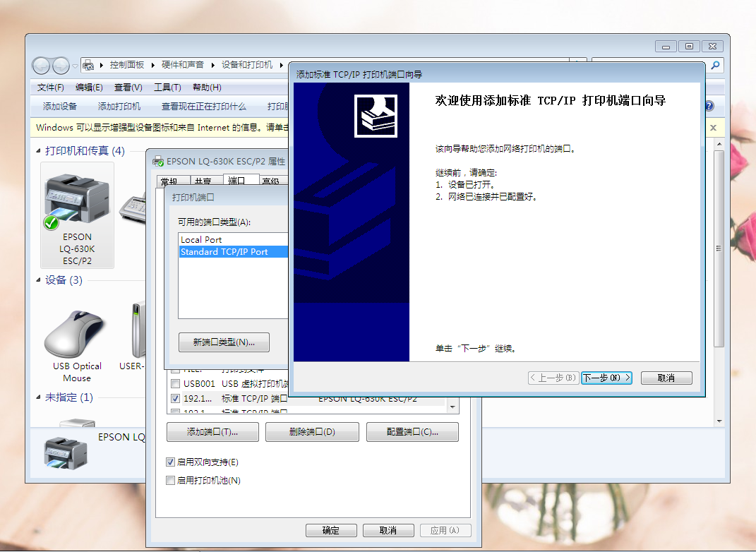Viewport: 756px width, 552px height.
Task: Click 下一步(N) in the TCP/IP port wizard
Action: 606,378
